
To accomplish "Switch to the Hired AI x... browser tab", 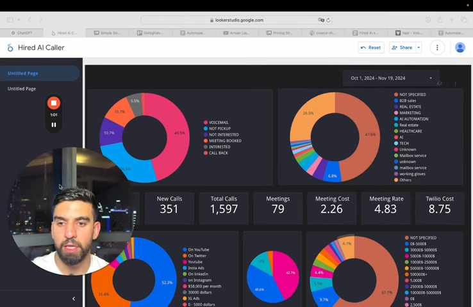I will coord(366,33).
